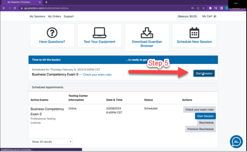Open the Support menu item
247x152 pixels.
point(69,16)
